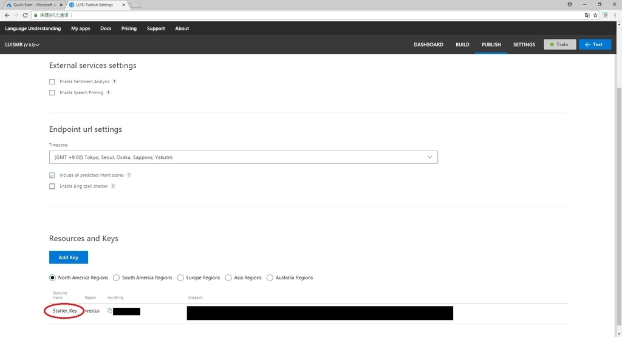Copy key string with copy icon
622x337 pixels.
pyautogui.click(x=110, y=311)
